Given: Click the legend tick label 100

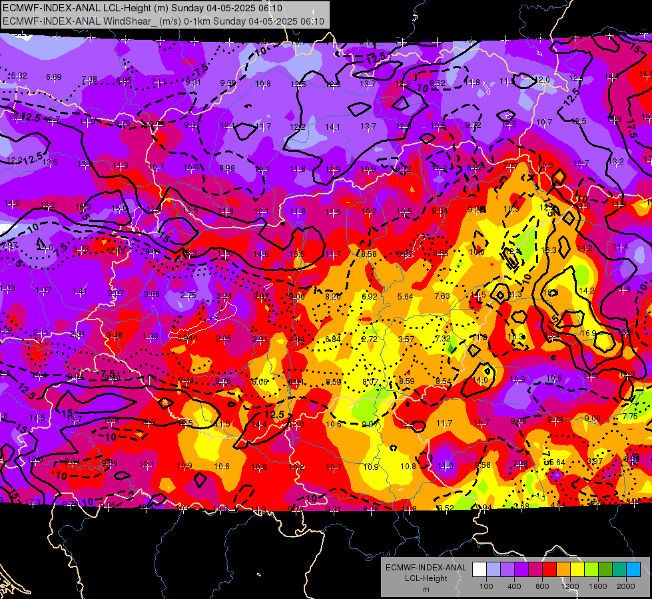Looking at the screenshot, I should tap(487, 586).
